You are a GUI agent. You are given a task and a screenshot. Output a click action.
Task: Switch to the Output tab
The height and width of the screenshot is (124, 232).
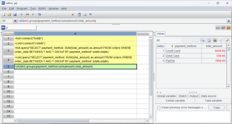coord(194,96)
